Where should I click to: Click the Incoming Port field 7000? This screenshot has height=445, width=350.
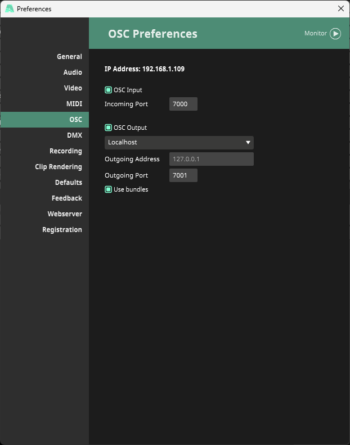[x=183, y=104]
